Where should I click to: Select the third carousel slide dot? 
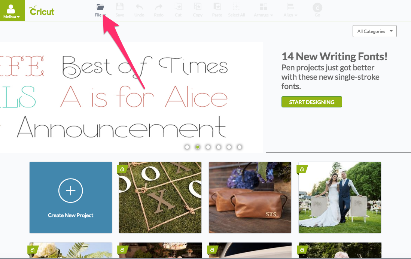pyautogui.click(x=208, y=147)
